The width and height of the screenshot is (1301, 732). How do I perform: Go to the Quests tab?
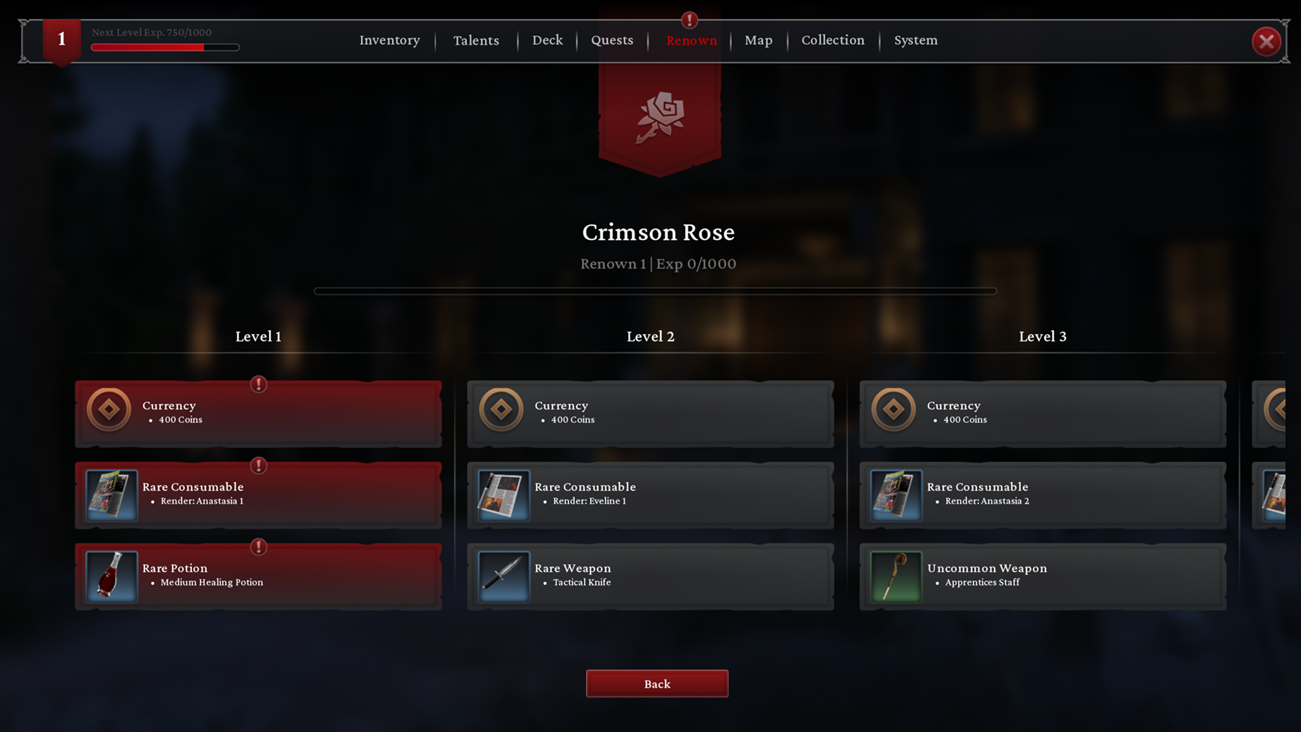(612, 40)
